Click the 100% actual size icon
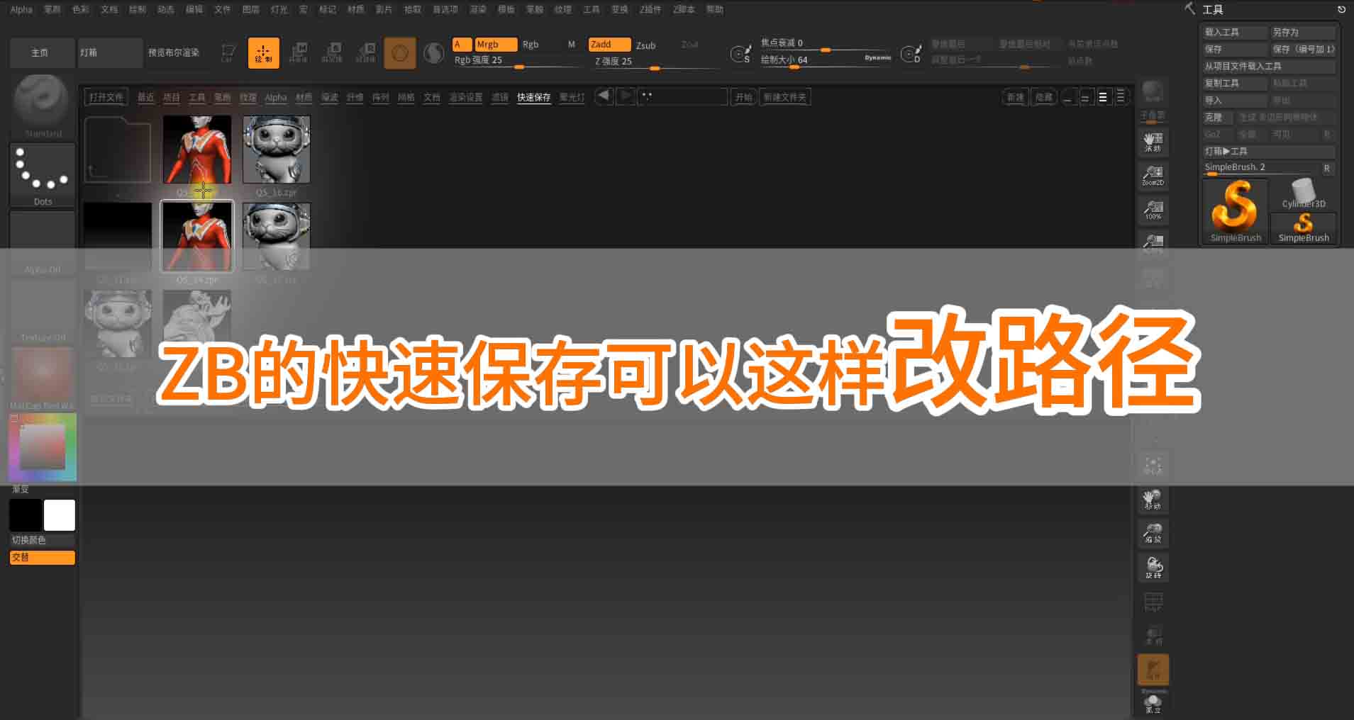The width and height of the screenshot is (1354, 720). (1153, 209)
